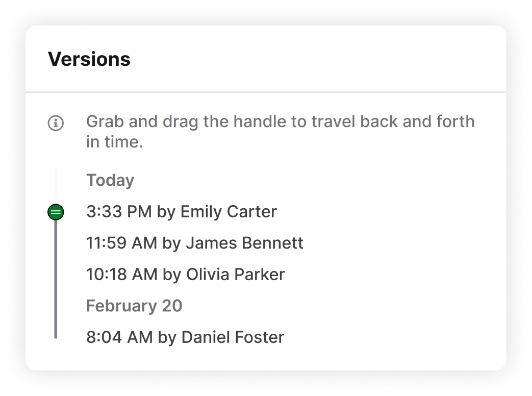Click the name Emily Carter
This screenshot has height=396, width=532.
click(x=229, y=212)
